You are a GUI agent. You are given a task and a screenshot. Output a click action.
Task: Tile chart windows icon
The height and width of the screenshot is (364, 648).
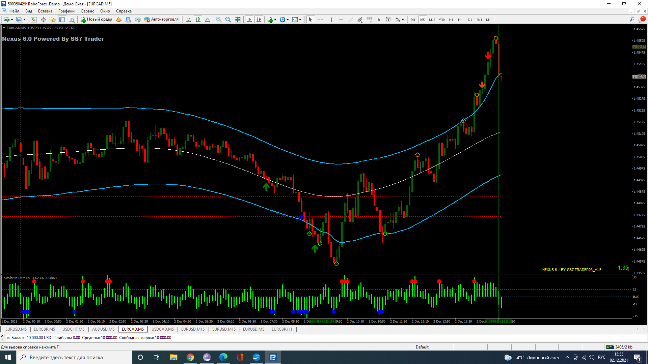tap(238, 20)
